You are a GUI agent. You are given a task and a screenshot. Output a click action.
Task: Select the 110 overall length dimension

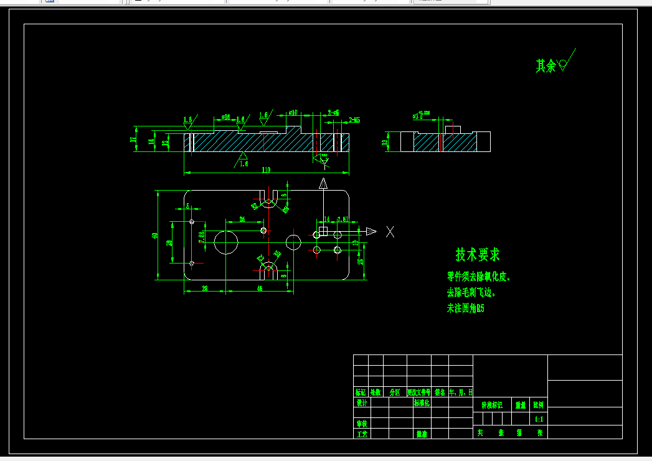click(266, 169)
